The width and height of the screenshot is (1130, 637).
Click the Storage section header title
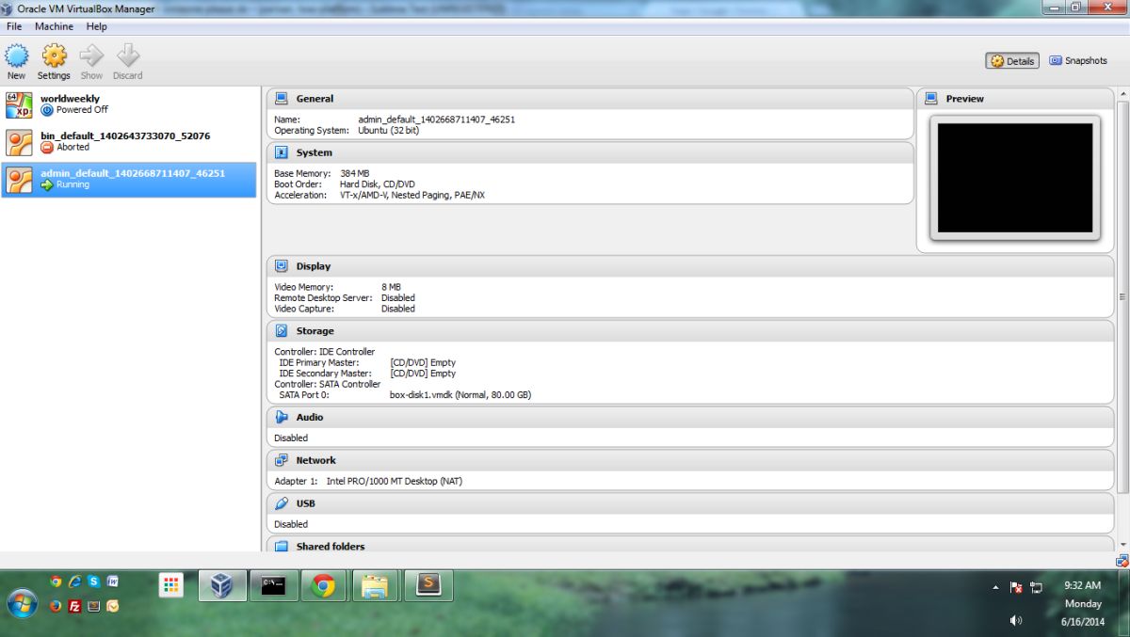pyautogui.click(x=315, y=331)
